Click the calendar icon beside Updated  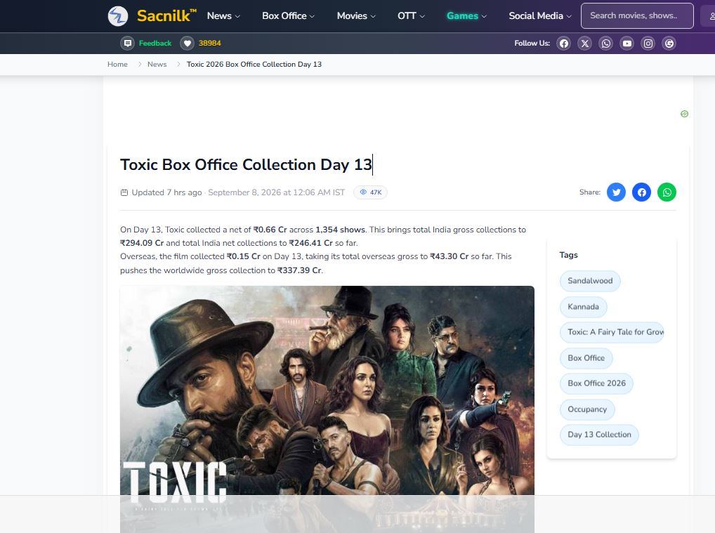pyautogui.click(x=124, y=192)
